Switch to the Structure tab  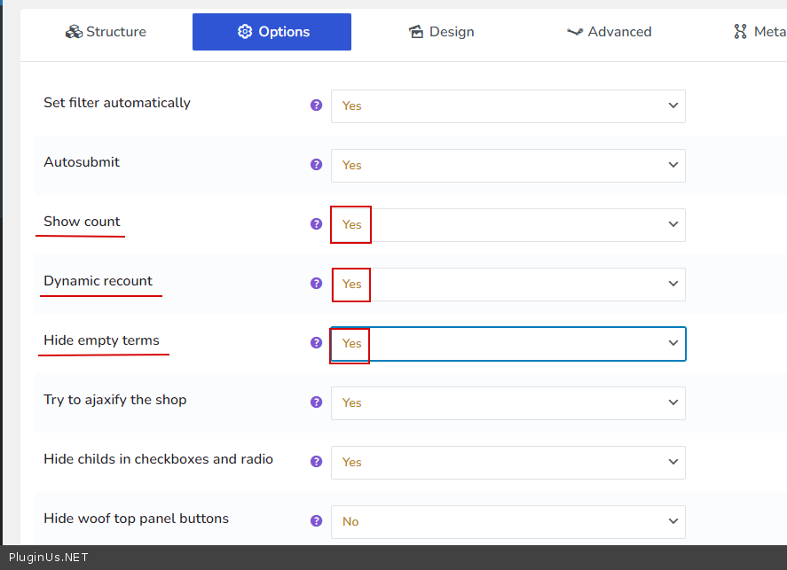tap(106, 32)
